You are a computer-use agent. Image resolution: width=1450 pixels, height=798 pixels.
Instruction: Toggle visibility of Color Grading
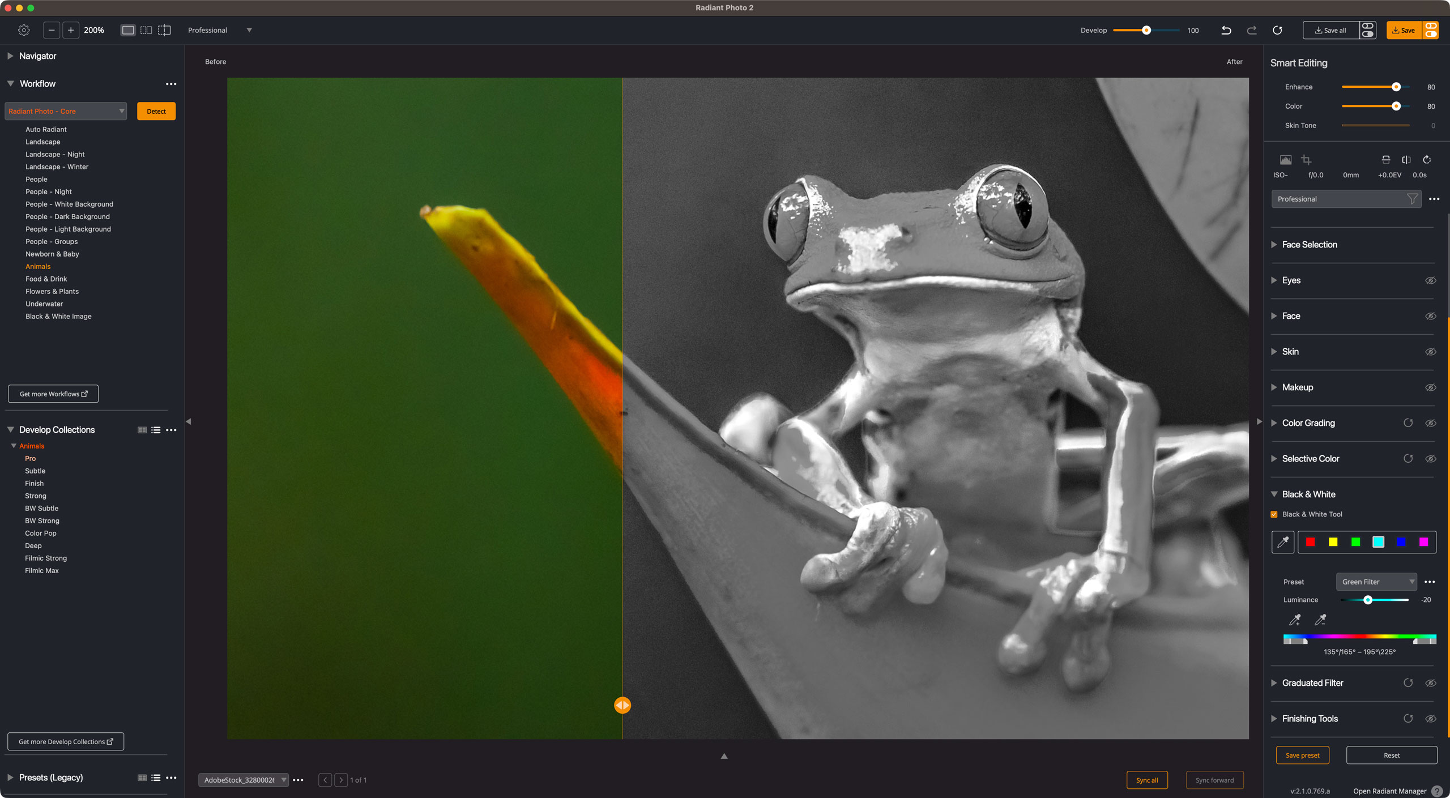1431,423
